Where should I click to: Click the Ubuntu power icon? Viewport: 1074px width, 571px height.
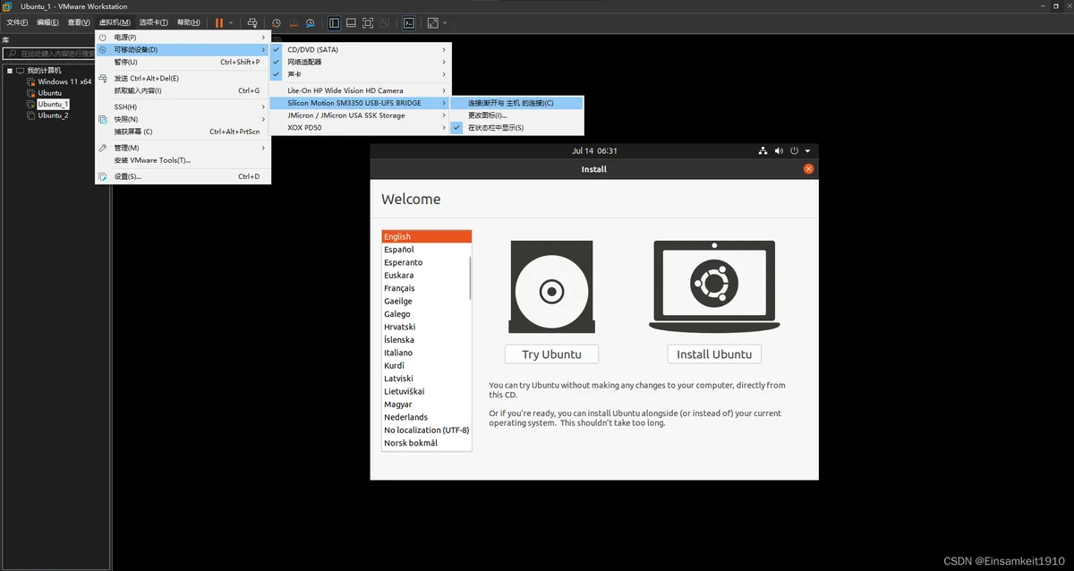click(794, 151)
